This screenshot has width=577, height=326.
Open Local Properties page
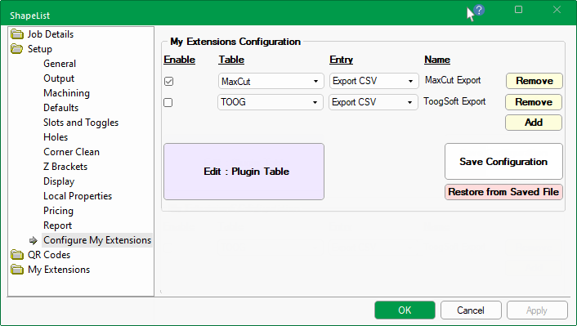click(x=78, y=196)
